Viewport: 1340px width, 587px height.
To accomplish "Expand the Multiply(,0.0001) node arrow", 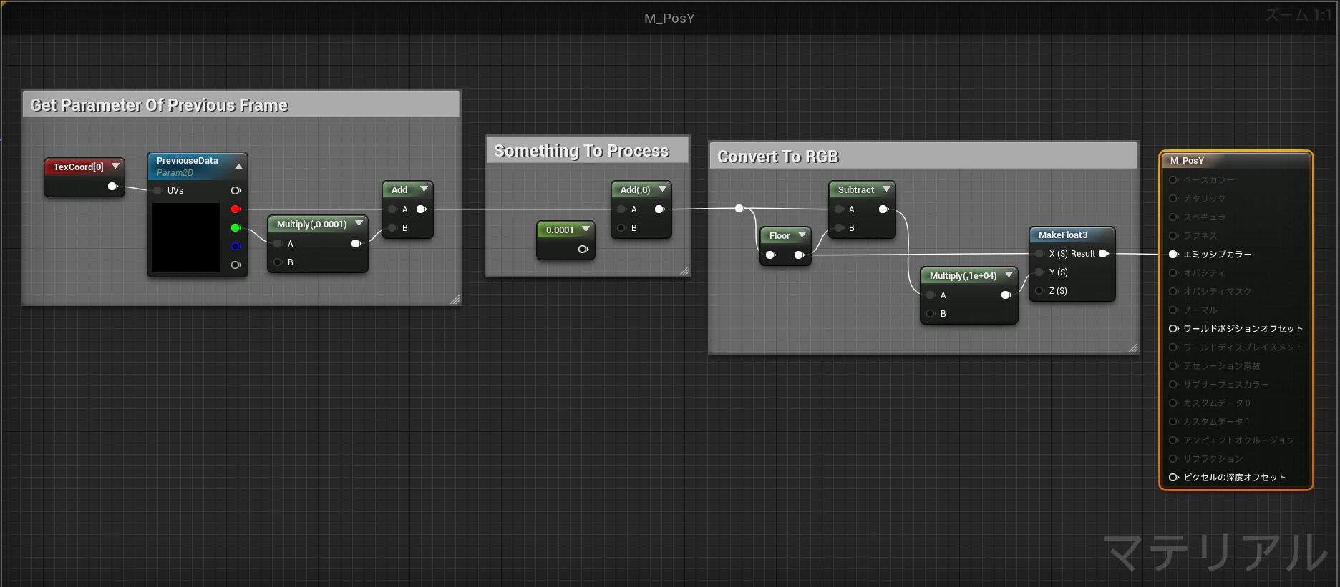I will point(359,223).
